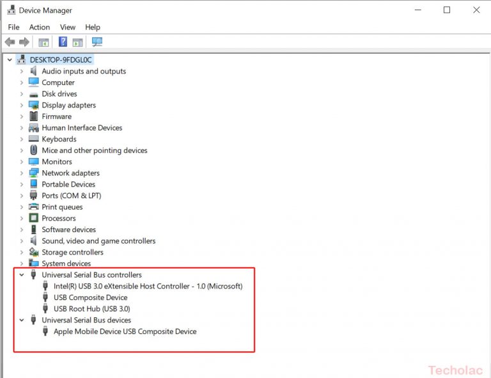Click the Mice and other pointing devices icon
Screen dimensions: 491x378
point(33,150)
